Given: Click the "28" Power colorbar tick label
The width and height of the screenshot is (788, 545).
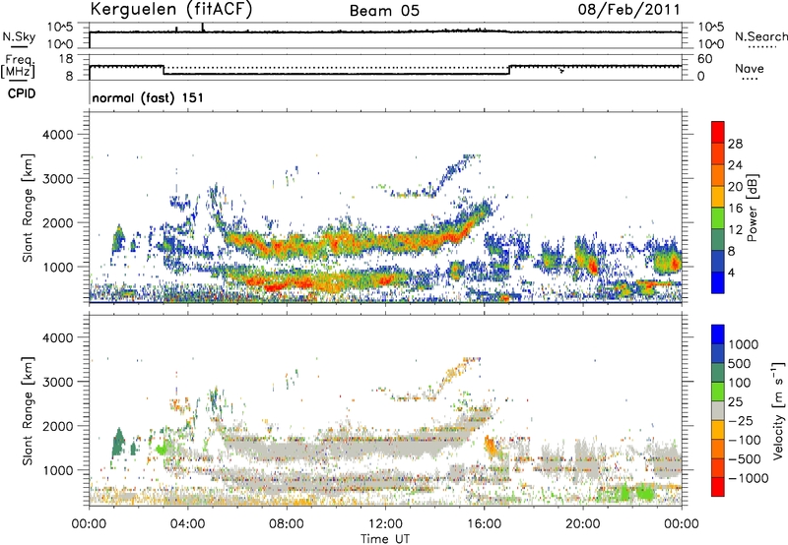Looking at the screenshot, I should tap(735, 144).
